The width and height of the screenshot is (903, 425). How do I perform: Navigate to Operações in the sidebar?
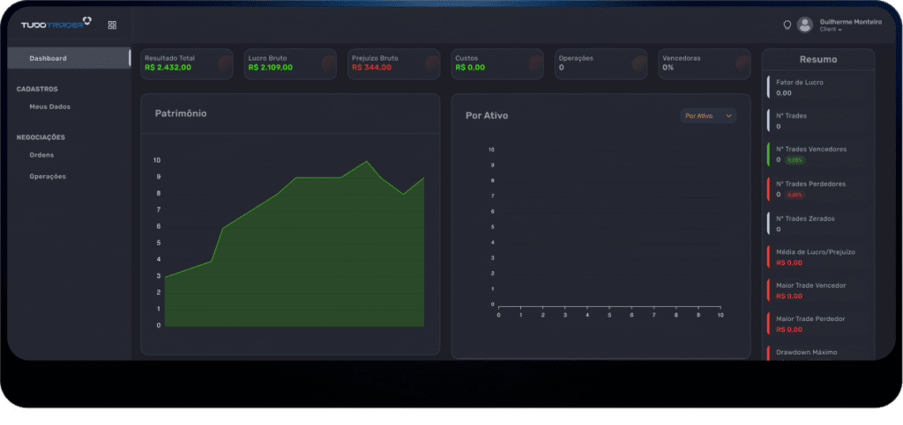click(x=48, y=176)
